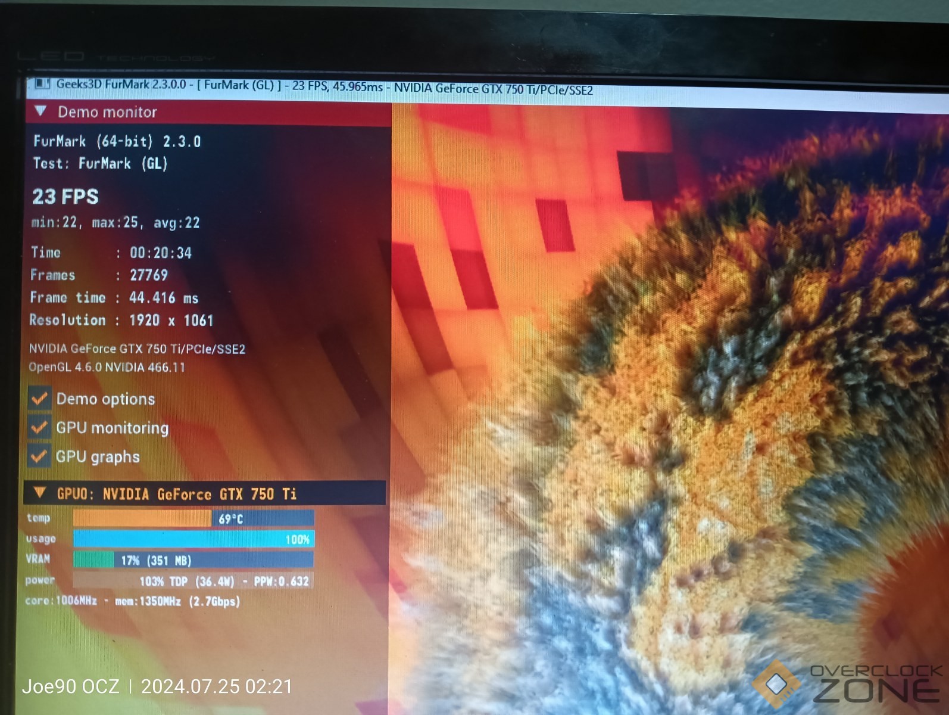This screenshot has width=949, height=715.
Task: Collapse the Demo monitor panel triangle
Action: click(40, 111)
